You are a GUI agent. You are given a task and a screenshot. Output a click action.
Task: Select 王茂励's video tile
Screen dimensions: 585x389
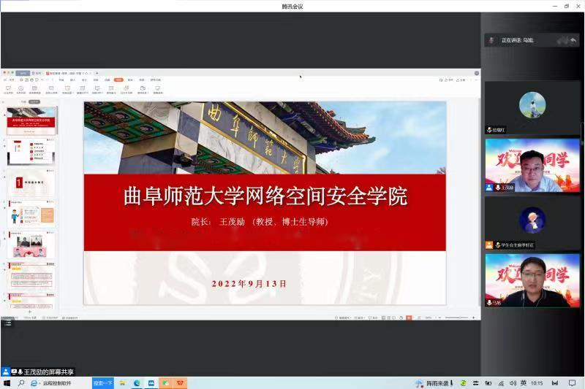tap(532, 166)
